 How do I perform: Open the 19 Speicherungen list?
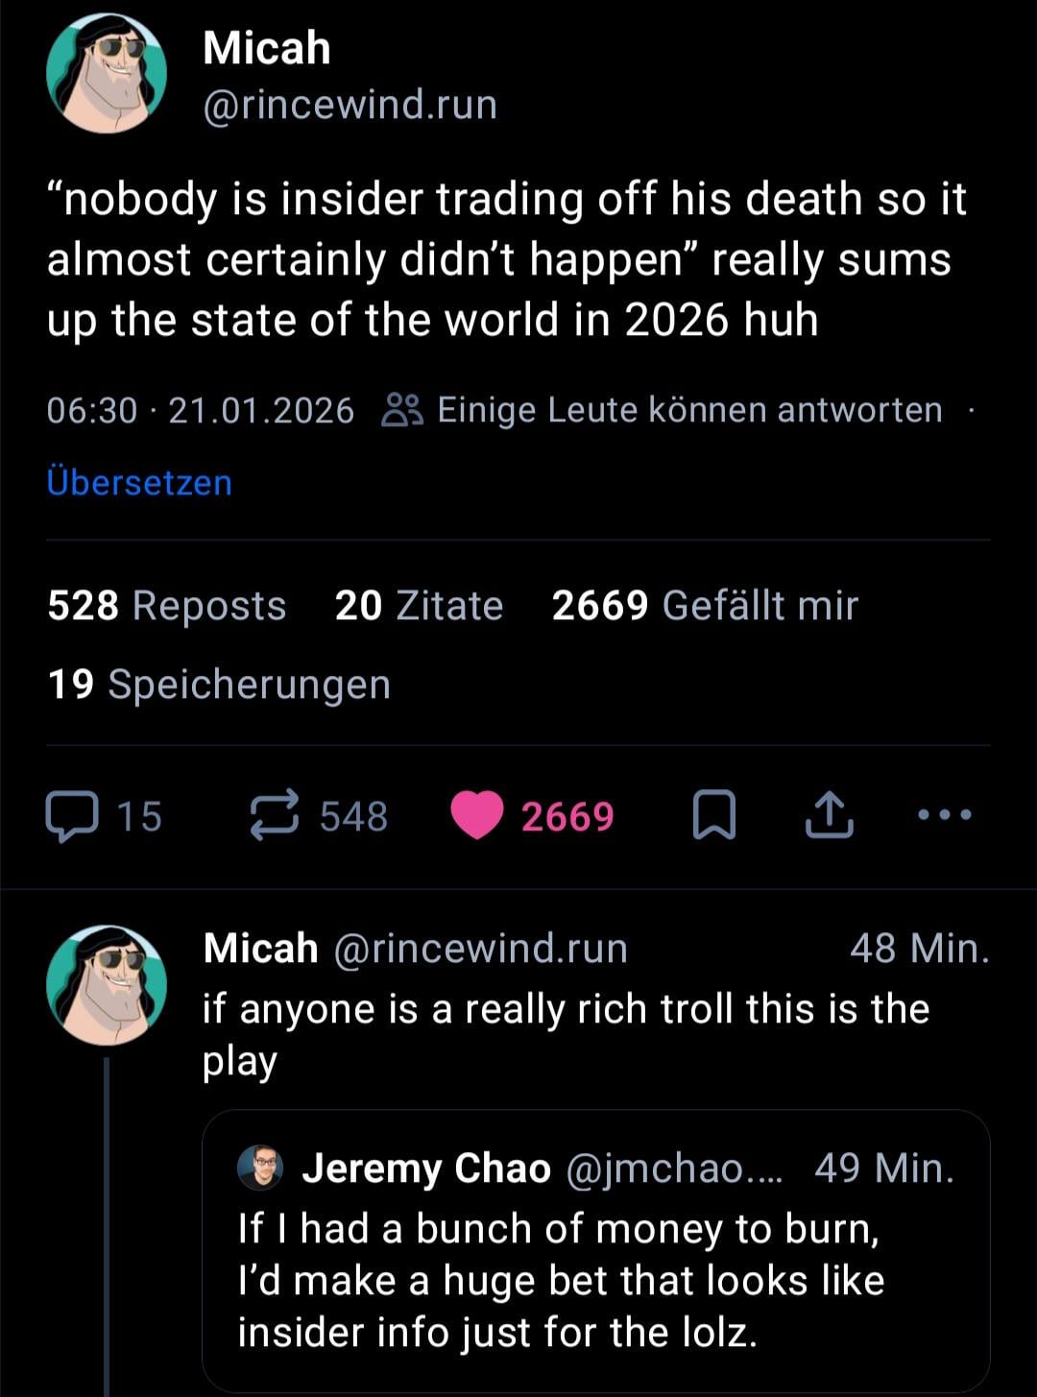tap(219, 685)
